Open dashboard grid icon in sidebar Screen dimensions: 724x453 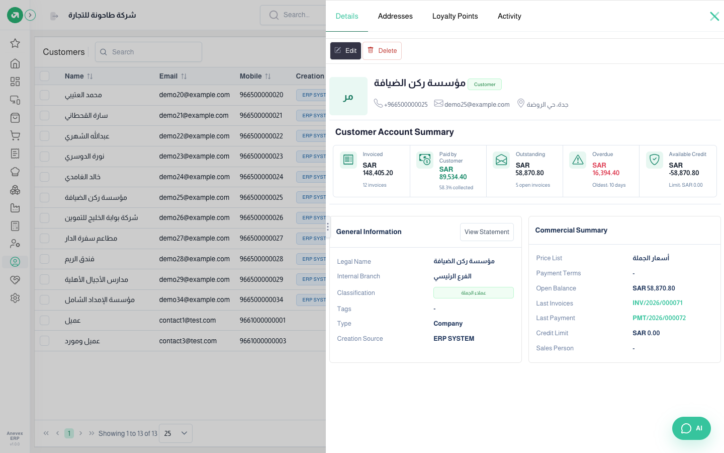point(15,82)
